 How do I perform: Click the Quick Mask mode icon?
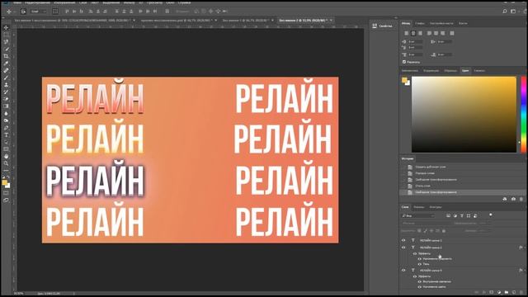[x=6, y=193]
